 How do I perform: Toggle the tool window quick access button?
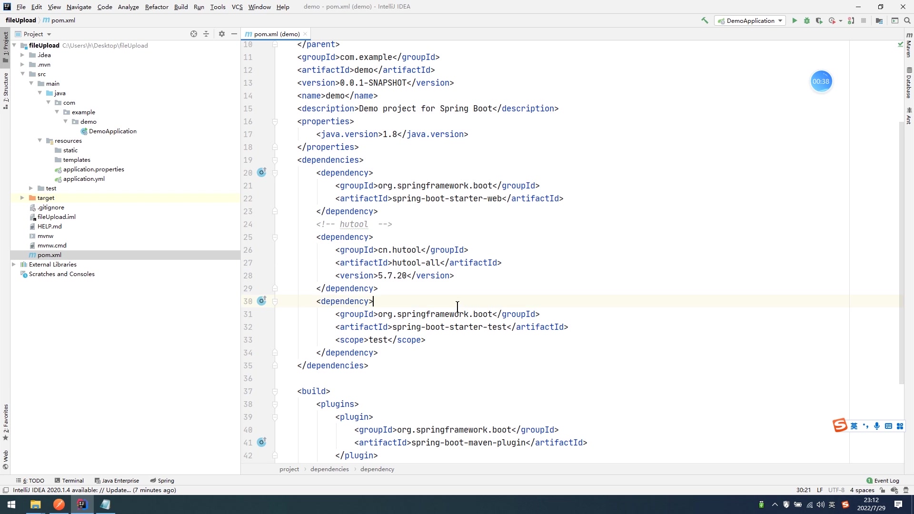(5, 490)
